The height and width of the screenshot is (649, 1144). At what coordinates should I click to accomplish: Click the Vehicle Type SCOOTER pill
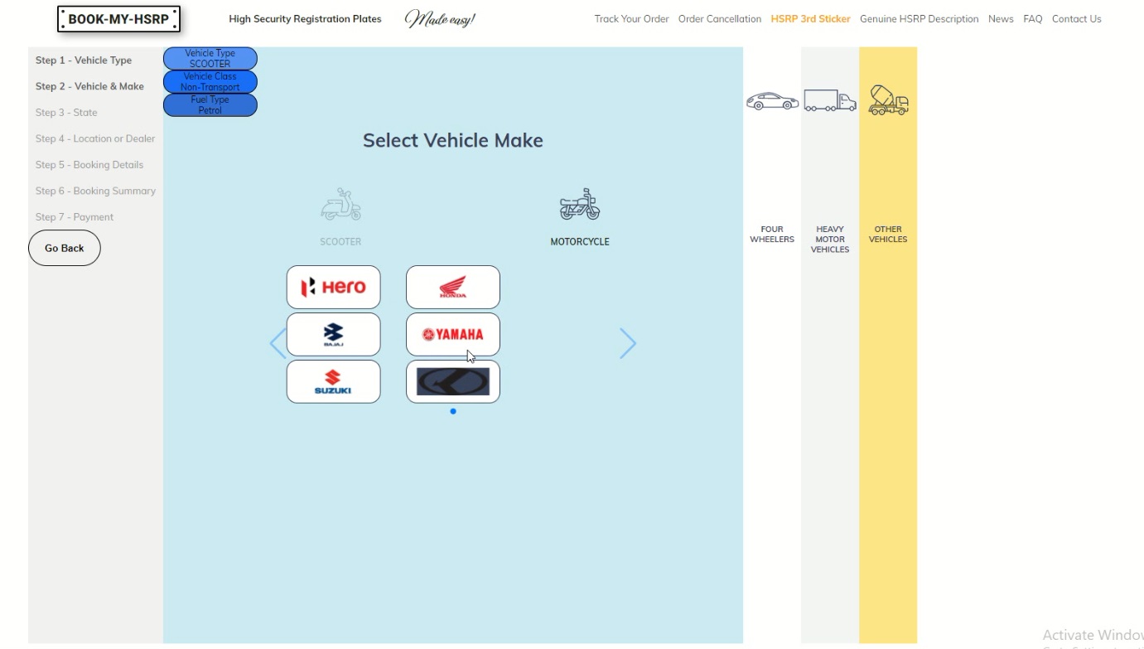[210, 58]
